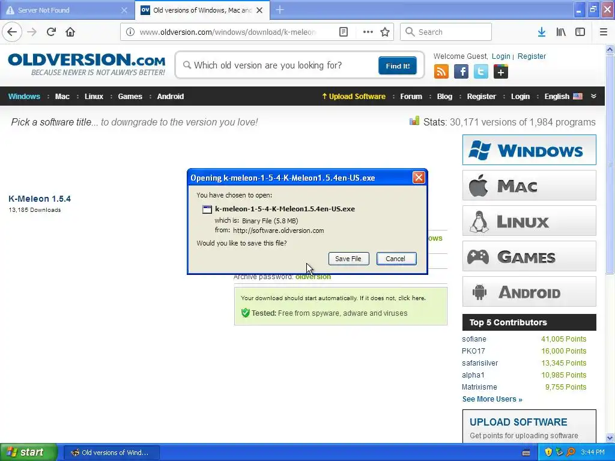Screen dimensions: 615x461
Task: Close the 'Server Not Found' tab
Action: (124, 10)
